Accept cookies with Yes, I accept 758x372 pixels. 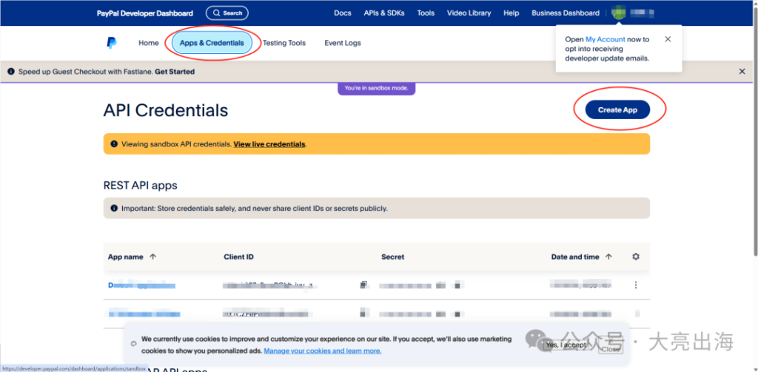point(566,345)
